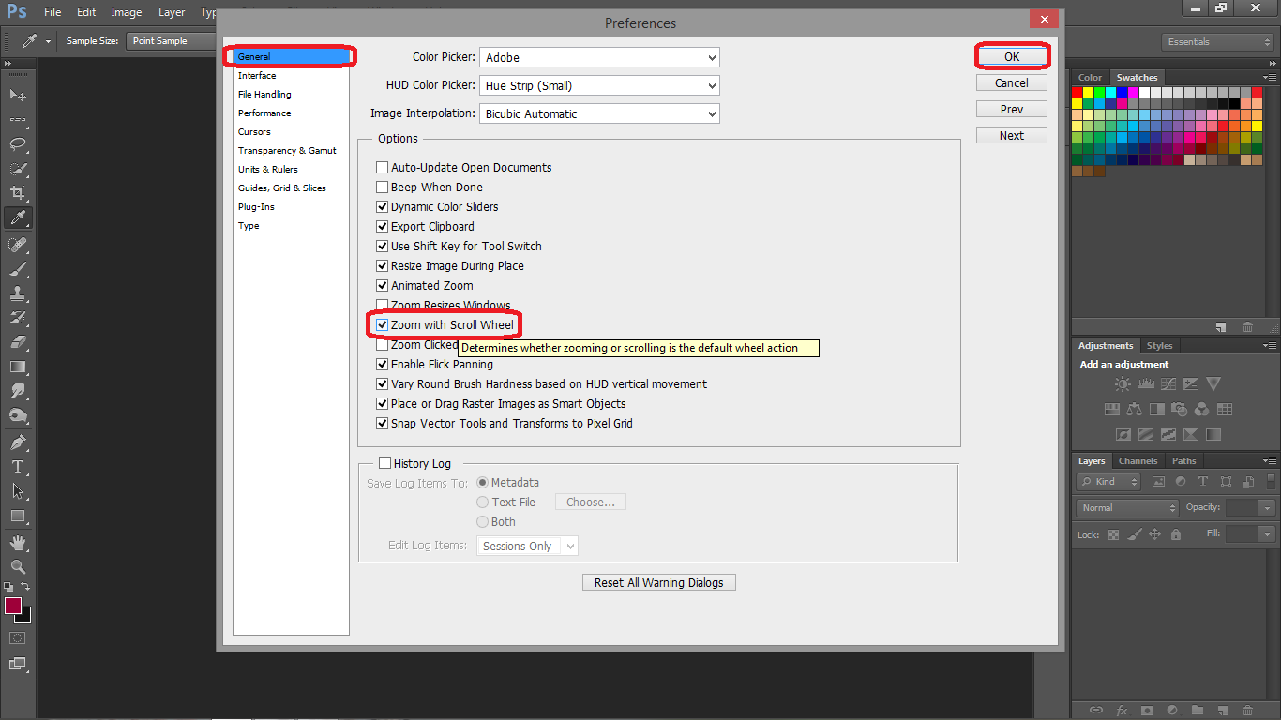The width and height of the screenshot is (1281, 720).
Task: Open the Performance preferences section
Action: click(264, 112)
